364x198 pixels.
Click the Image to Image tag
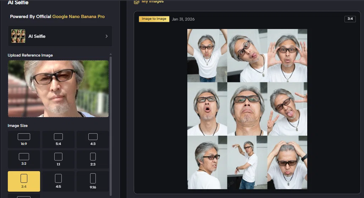pyautogui.click(x=154, y=19)
